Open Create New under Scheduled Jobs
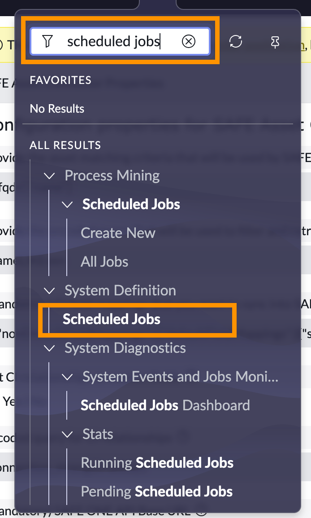 (118, 233)
